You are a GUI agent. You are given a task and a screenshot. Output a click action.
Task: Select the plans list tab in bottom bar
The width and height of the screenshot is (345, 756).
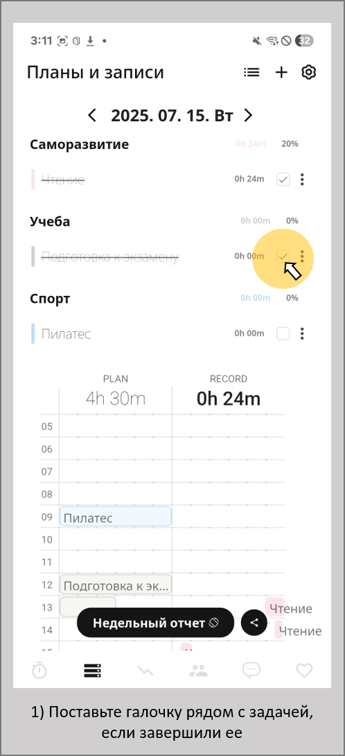(92, 670)
